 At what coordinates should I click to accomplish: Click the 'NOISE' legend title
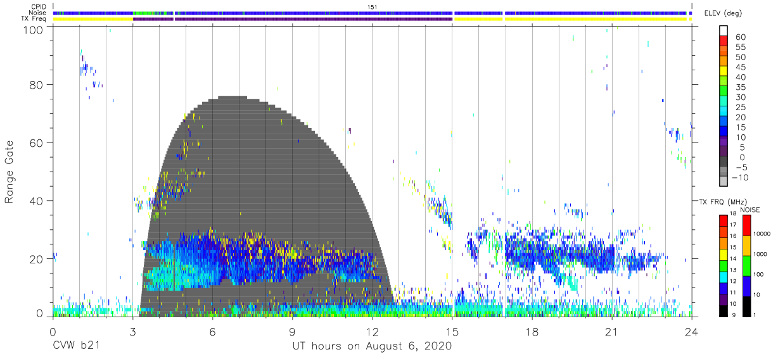click(749, 210)
